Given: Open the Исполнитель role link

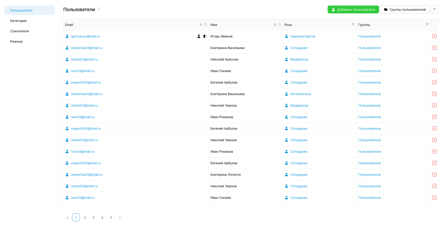Looking at the screenshot, I should point(301,94).
